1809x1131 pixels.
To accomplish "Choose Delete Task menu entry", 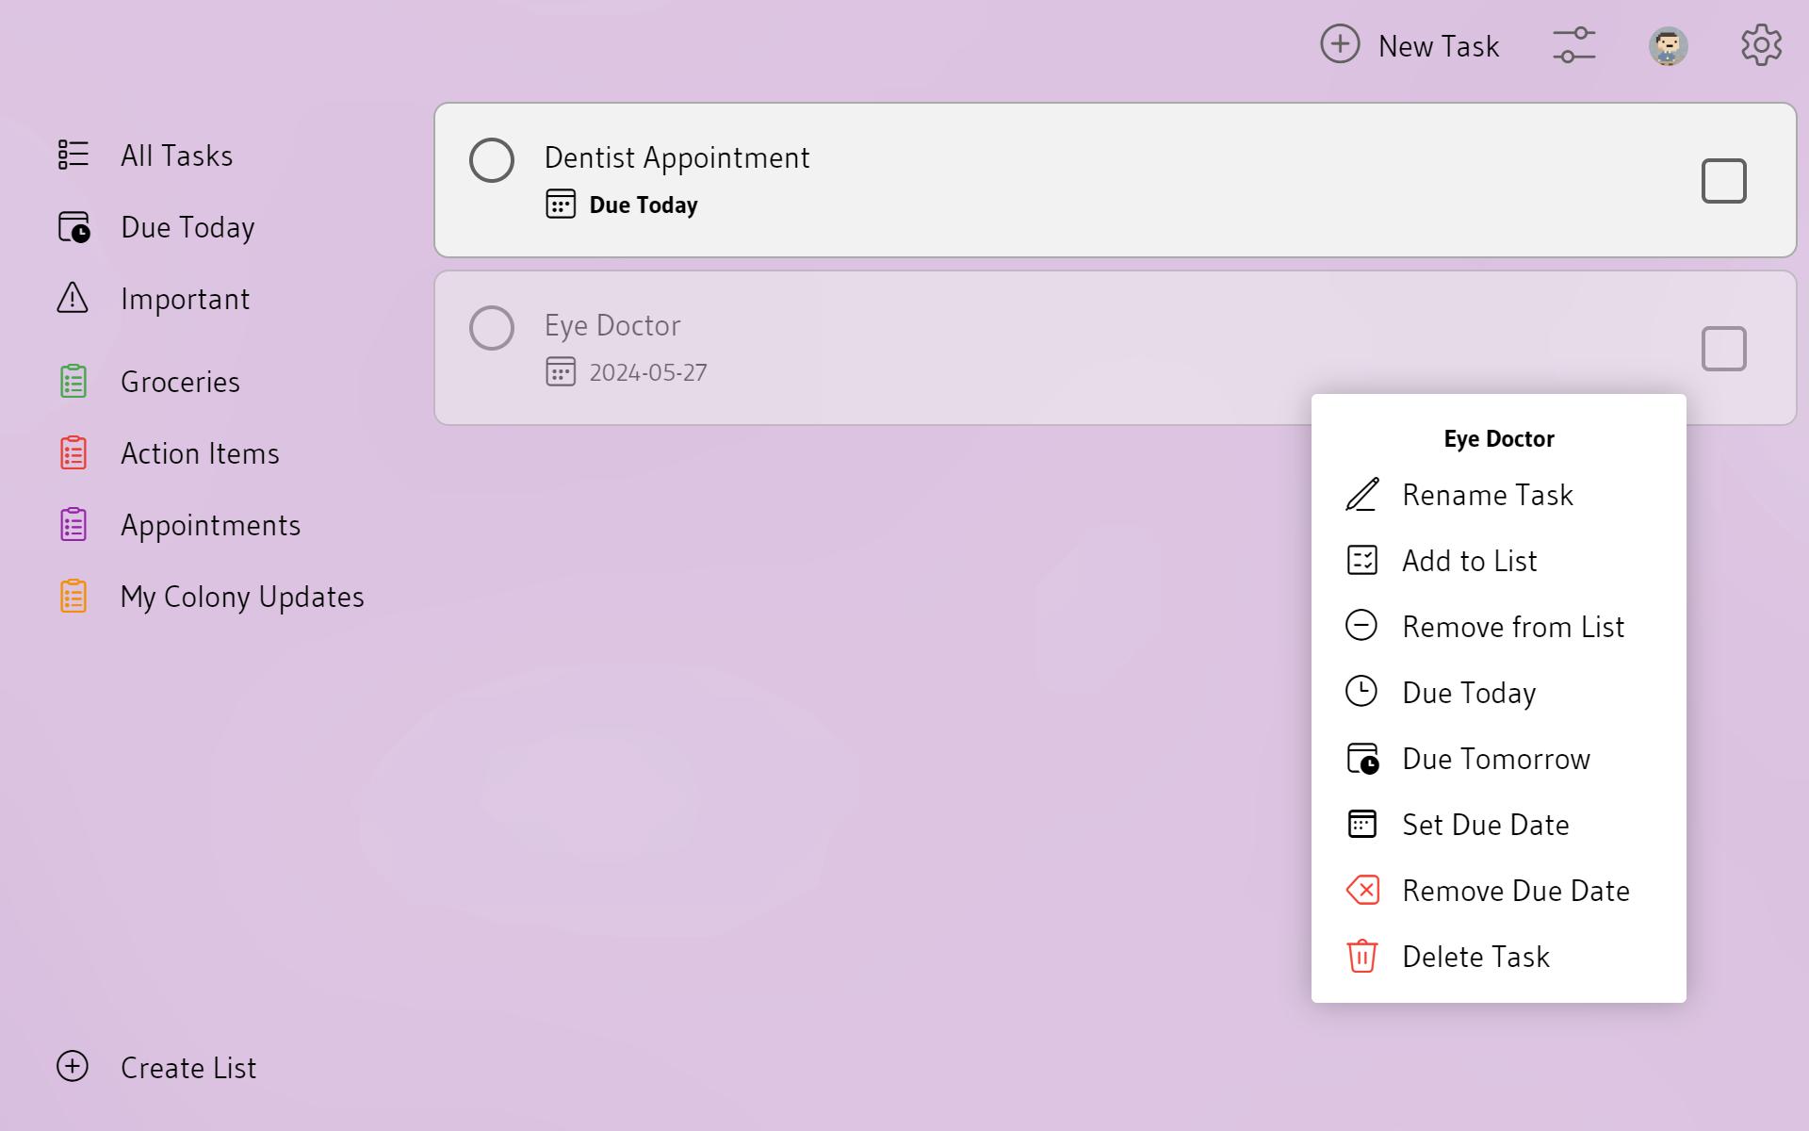I will 1498,956.
